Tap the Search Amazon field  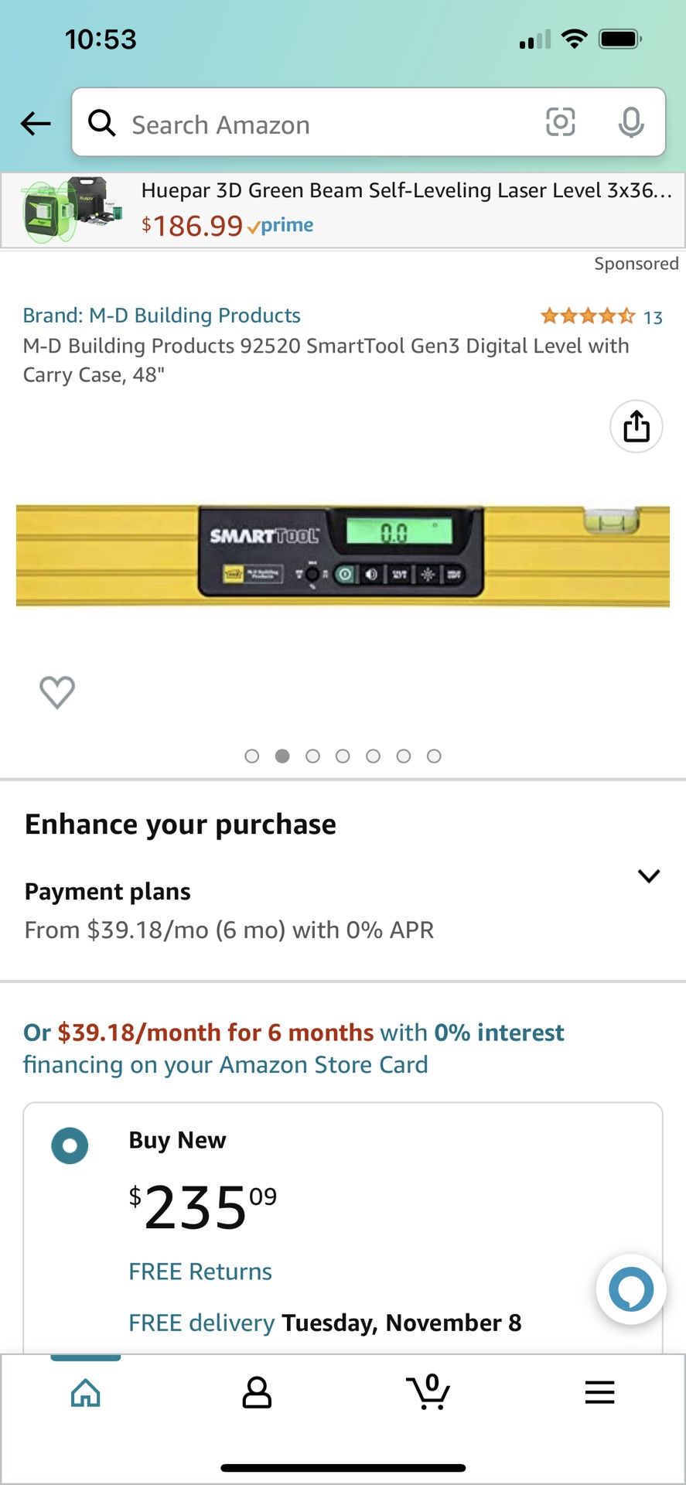coord(325,124)
